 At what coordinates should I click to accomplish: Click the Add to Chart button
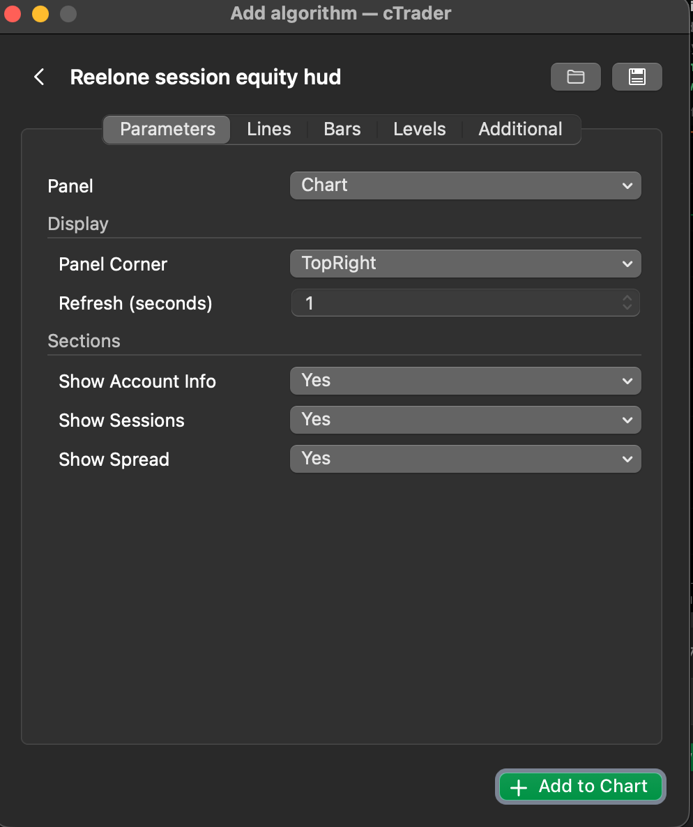(580, 787)
